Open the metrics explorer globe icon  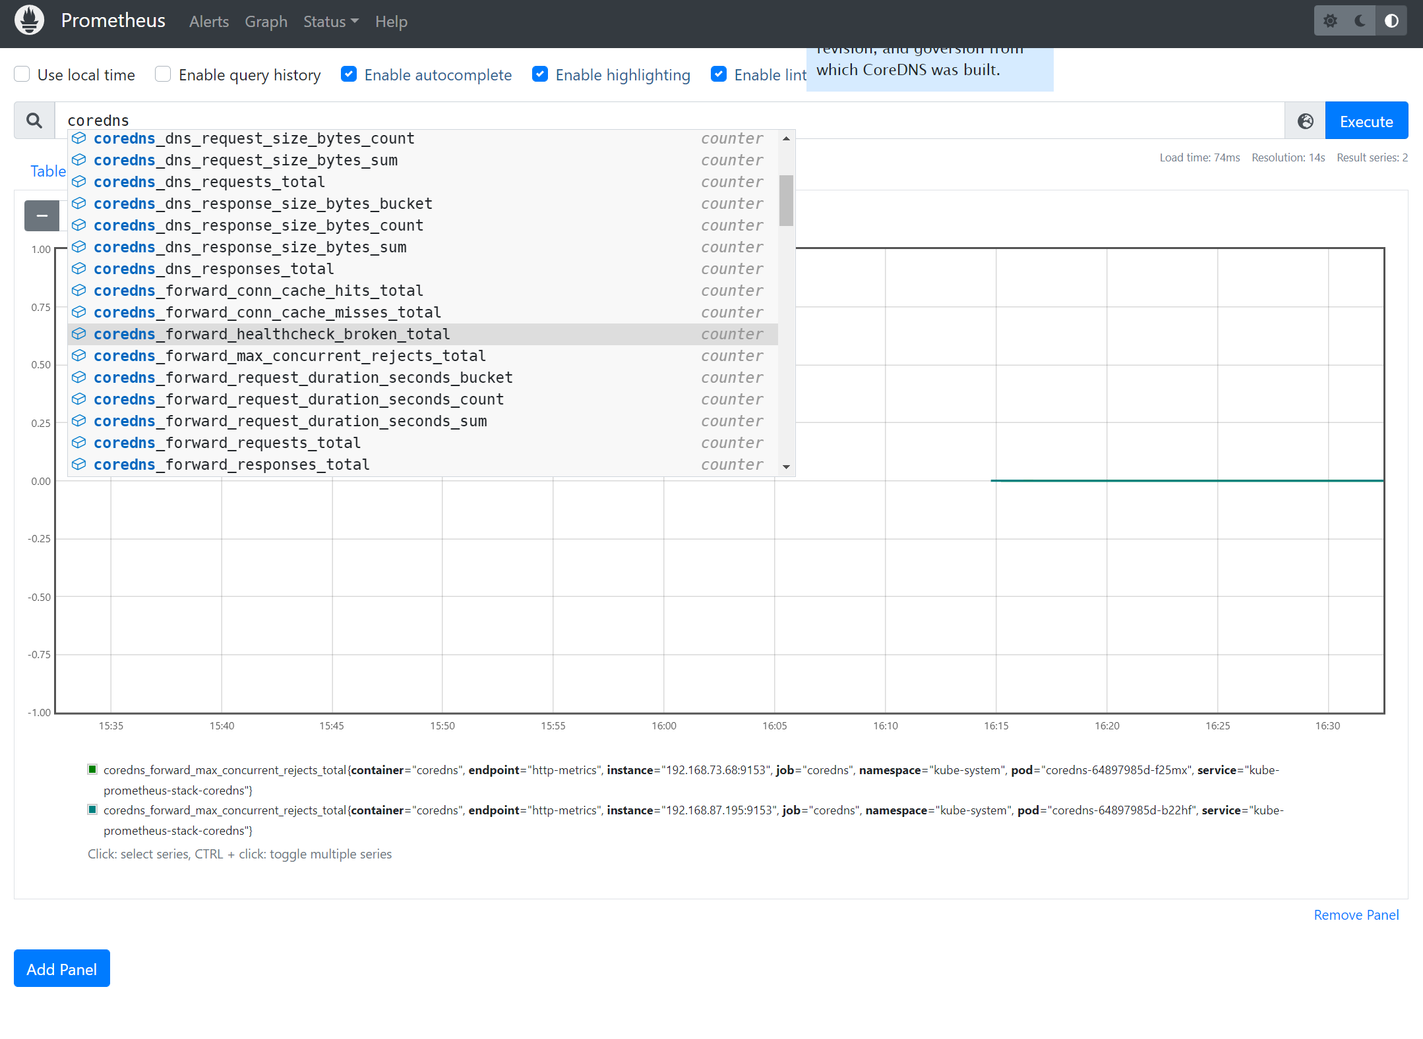1305,121
